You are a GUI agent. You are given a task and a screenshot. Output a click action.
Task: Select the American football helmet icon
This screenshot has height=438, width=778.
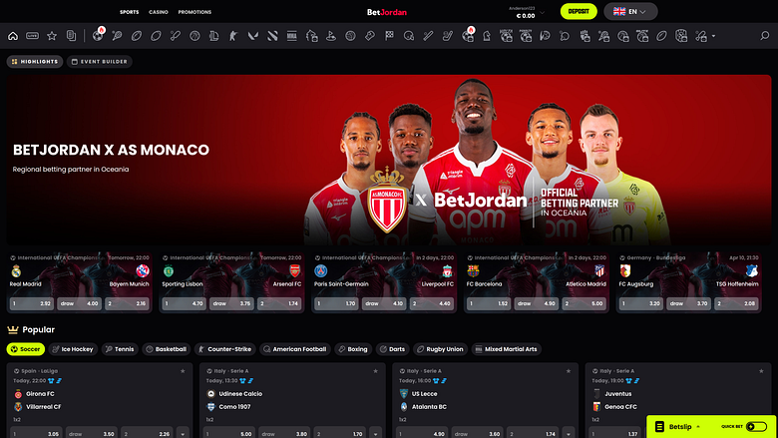tap(409, 36)
